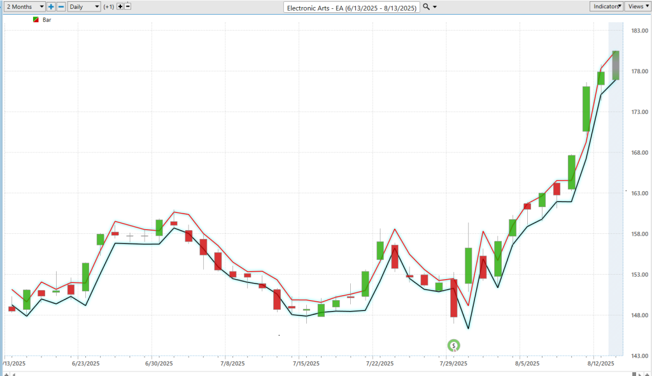The width and height of the screenshot is (652, 376).
Task: Click the (+1) forecast offset label
Action: click(108, 6)
